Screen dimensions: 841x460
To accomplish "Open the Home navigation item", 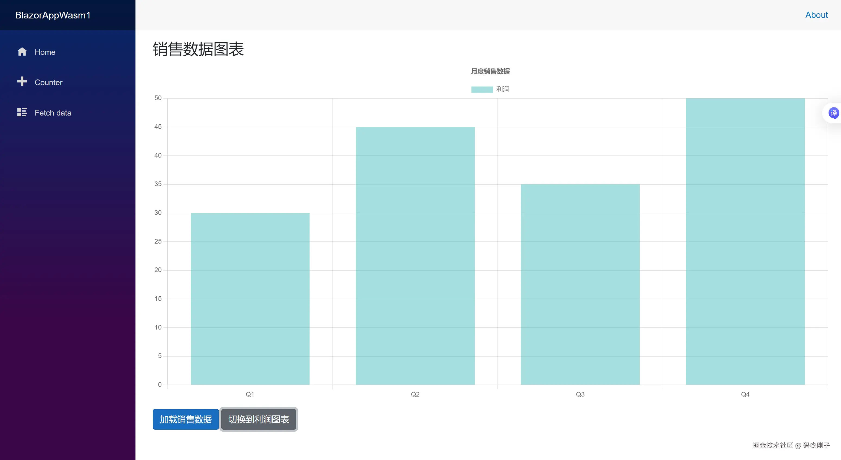I will click(x=45, y=52).
